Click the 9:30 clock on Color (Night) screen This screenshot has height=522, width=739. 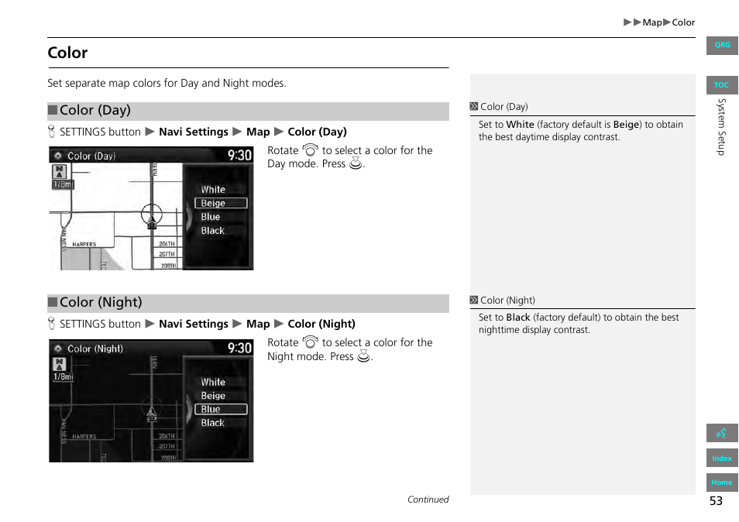tap(239, 349)
